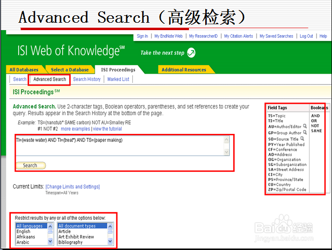The height and width of the screenshot is (250, 332).
Task: Click the NOT Boolean operator
Action: [x=315, y=126]
